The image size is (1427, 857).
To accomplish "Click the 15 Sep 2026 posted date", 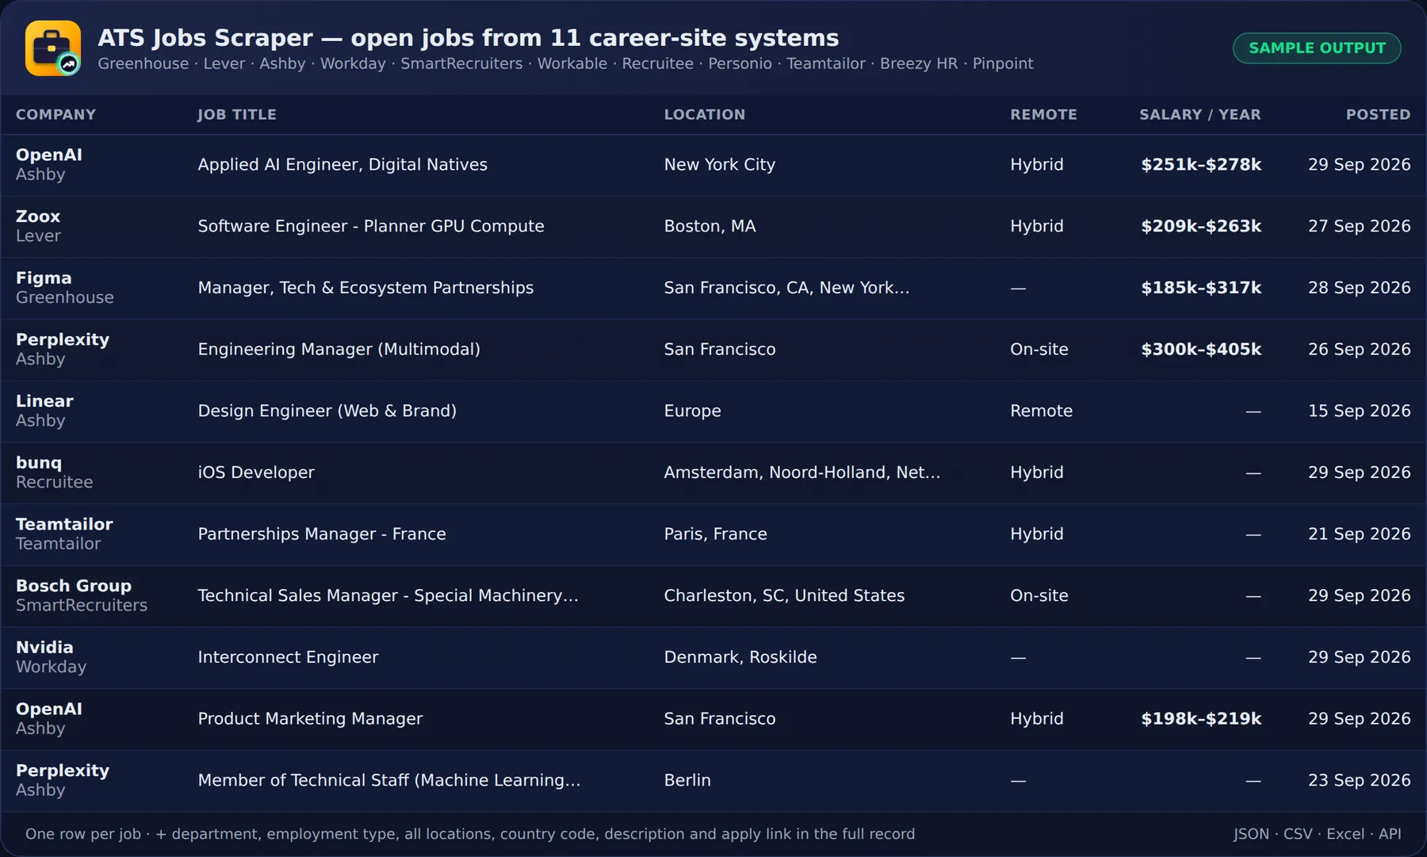I will 1359,411.
